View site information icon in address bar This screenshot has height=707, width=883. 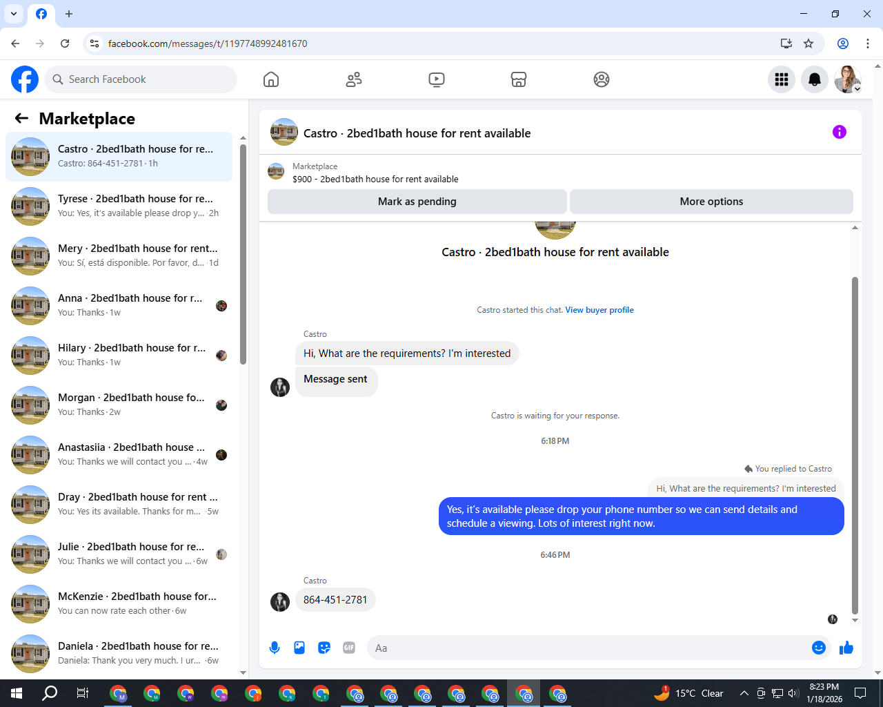(95, 43)
